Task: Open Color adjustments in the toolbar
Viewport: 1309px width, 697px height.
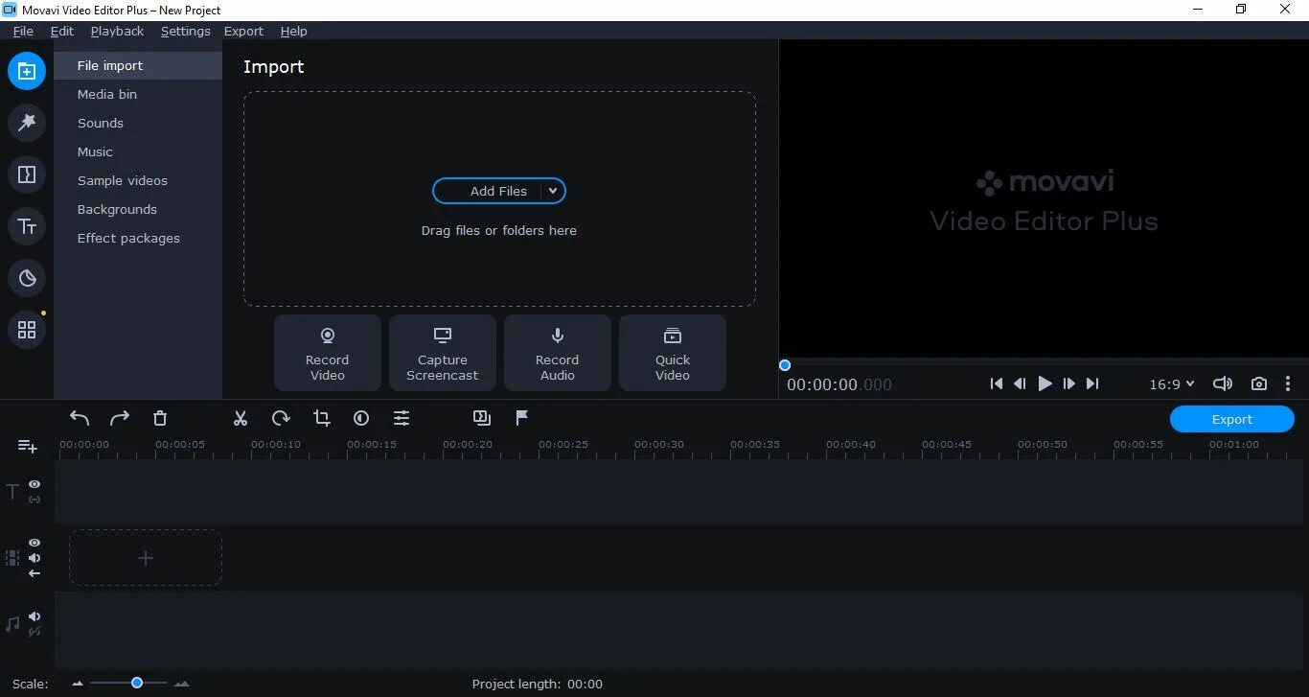Action: click(x=361, y=418)
